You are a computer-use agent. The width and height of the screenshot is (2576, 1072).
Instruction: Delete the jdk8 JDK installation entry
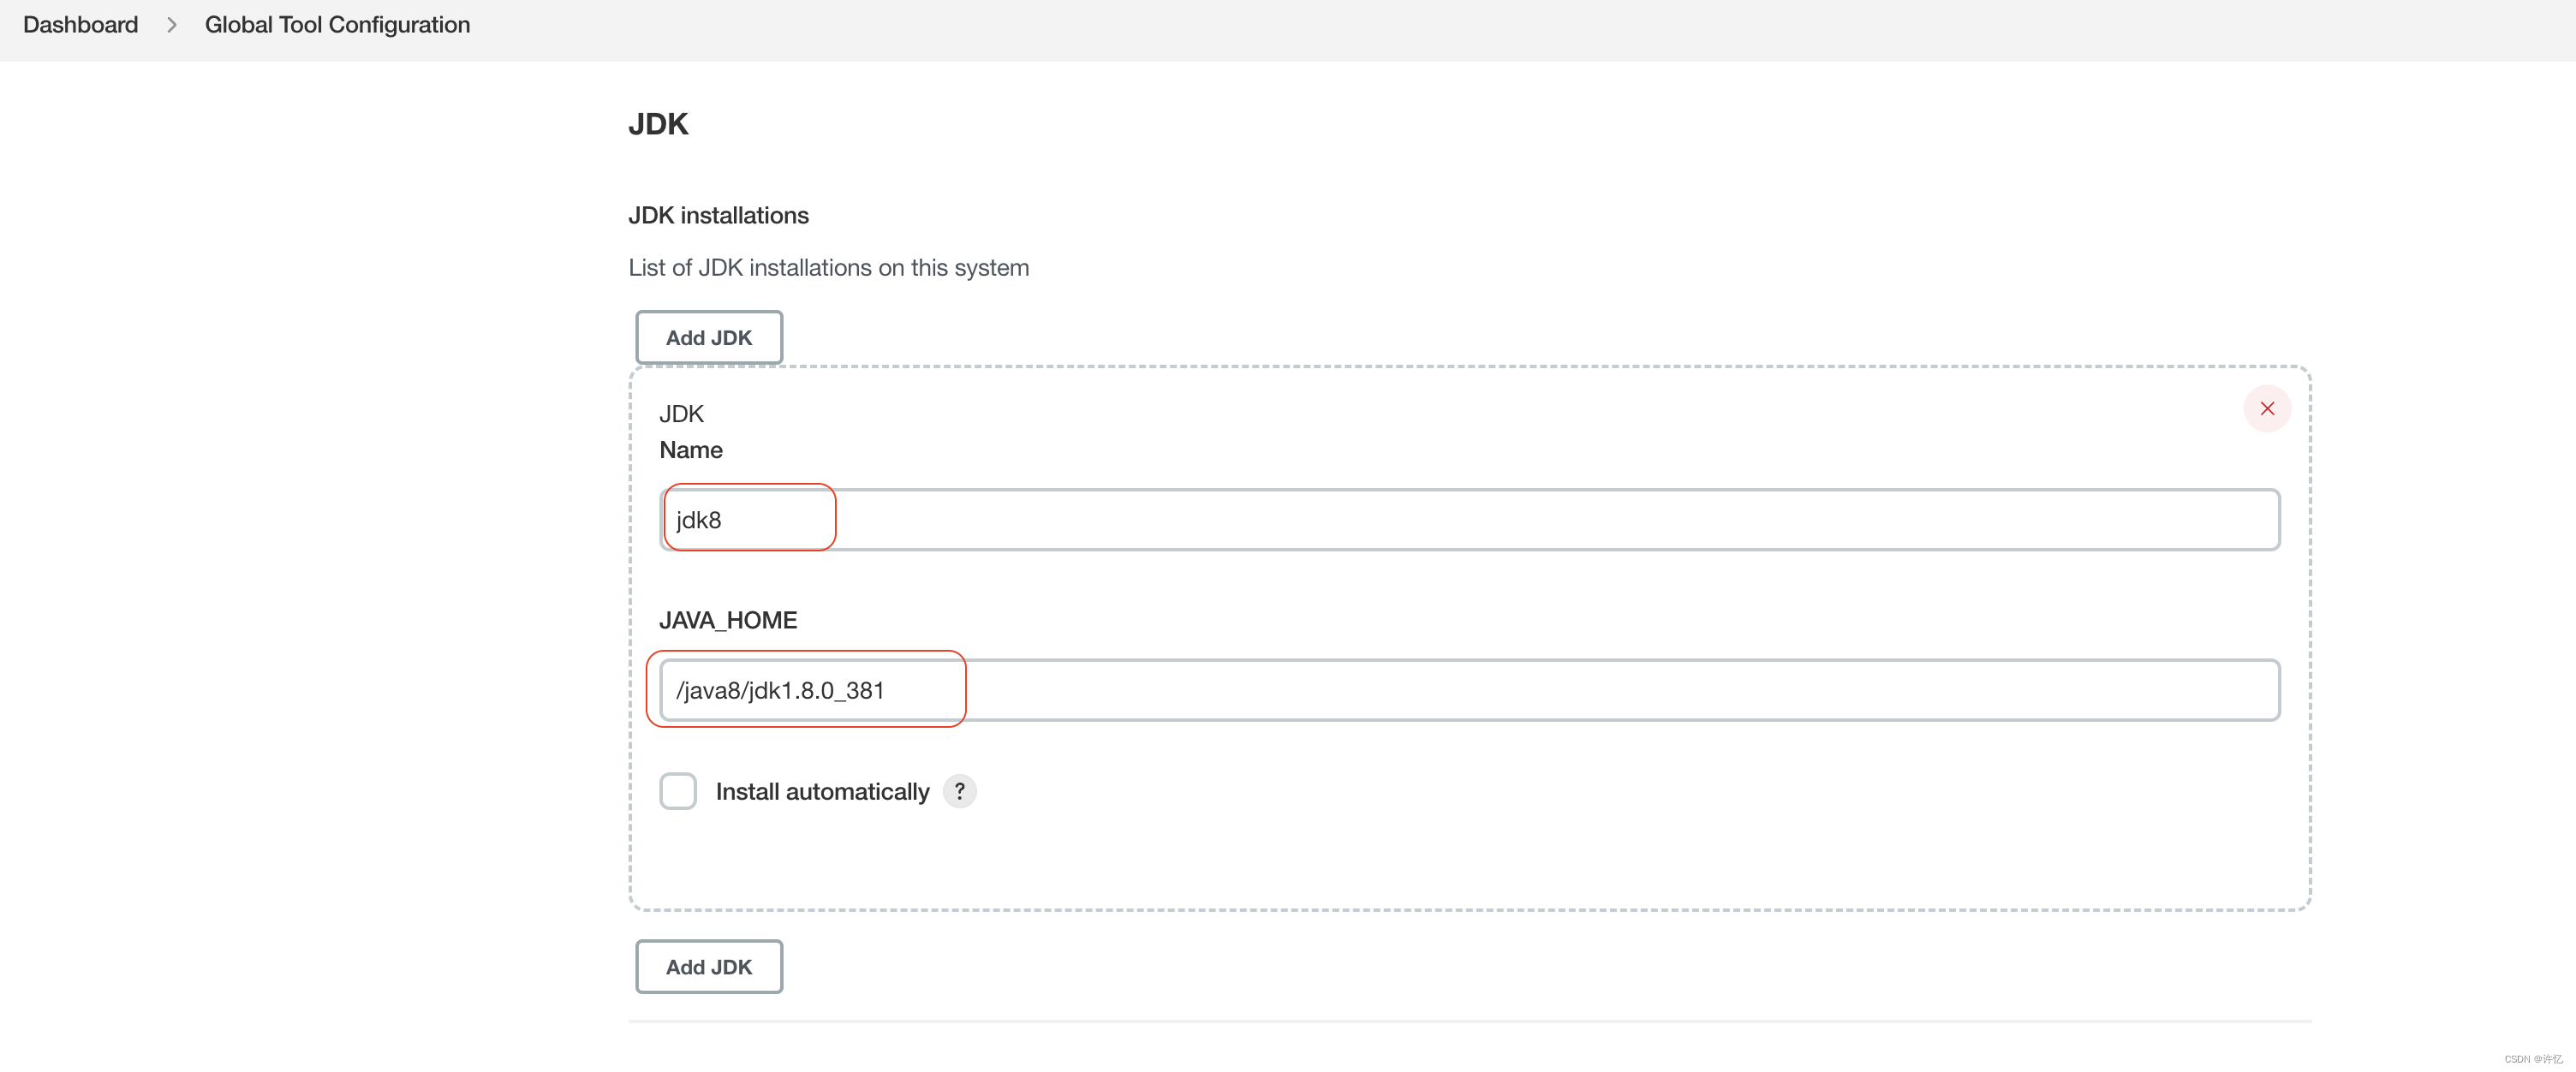[x=2266, y=408]
